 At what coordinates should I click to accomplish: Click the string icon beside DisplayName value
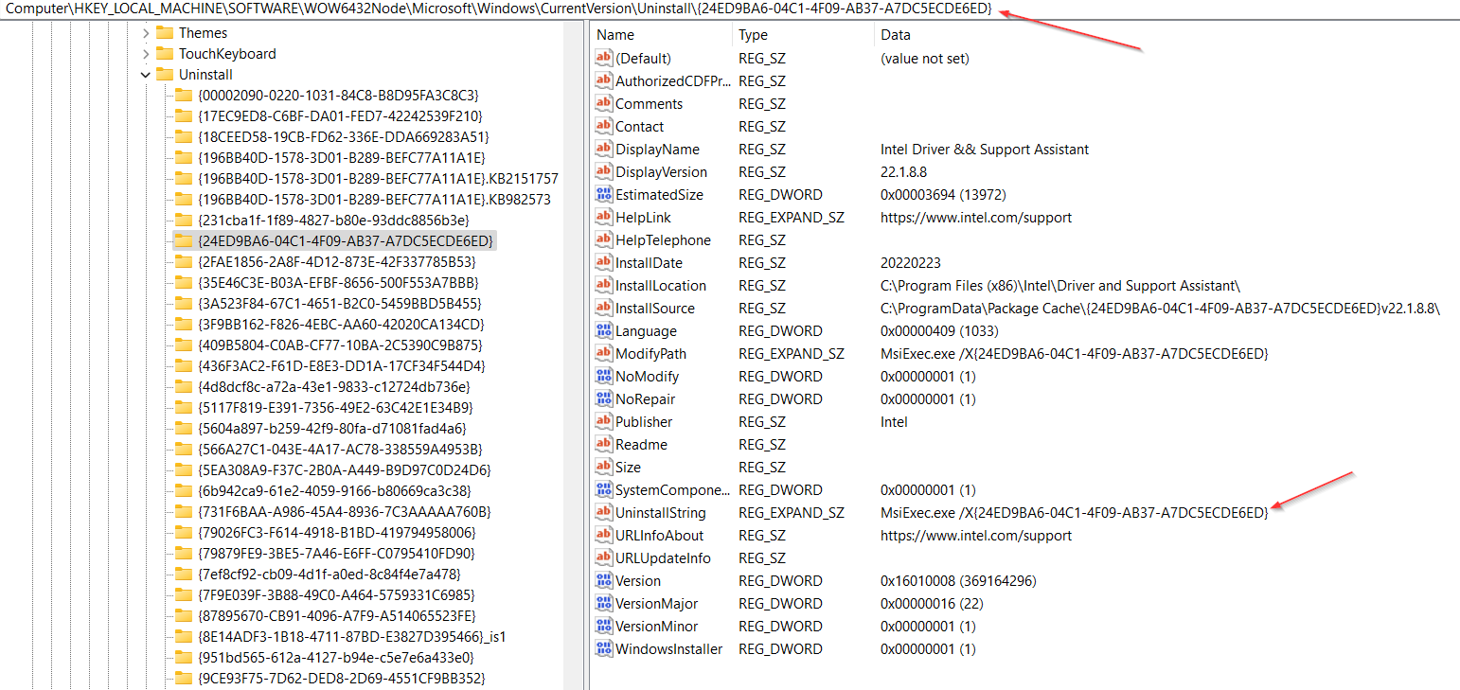(x=603, y=150)
